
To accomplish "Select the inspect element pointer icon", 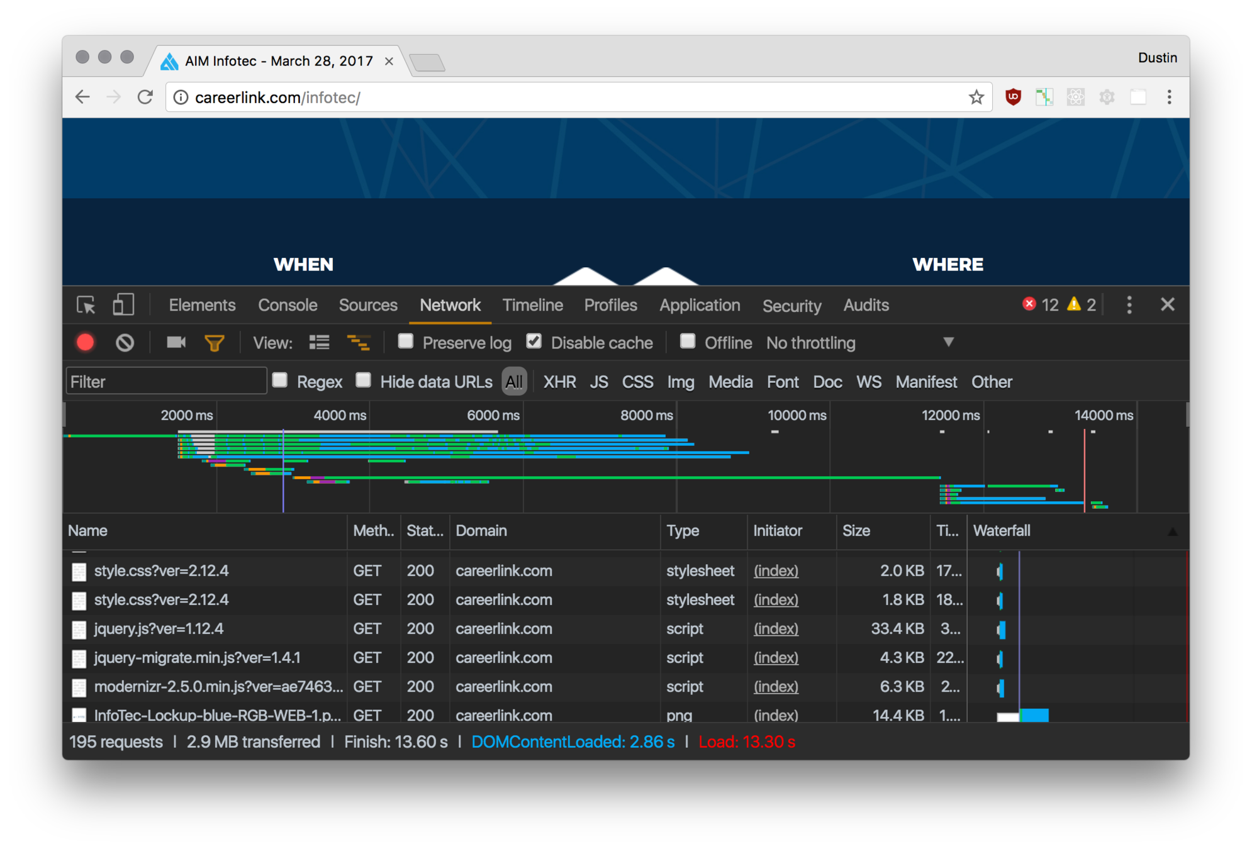I will [86, 306].
